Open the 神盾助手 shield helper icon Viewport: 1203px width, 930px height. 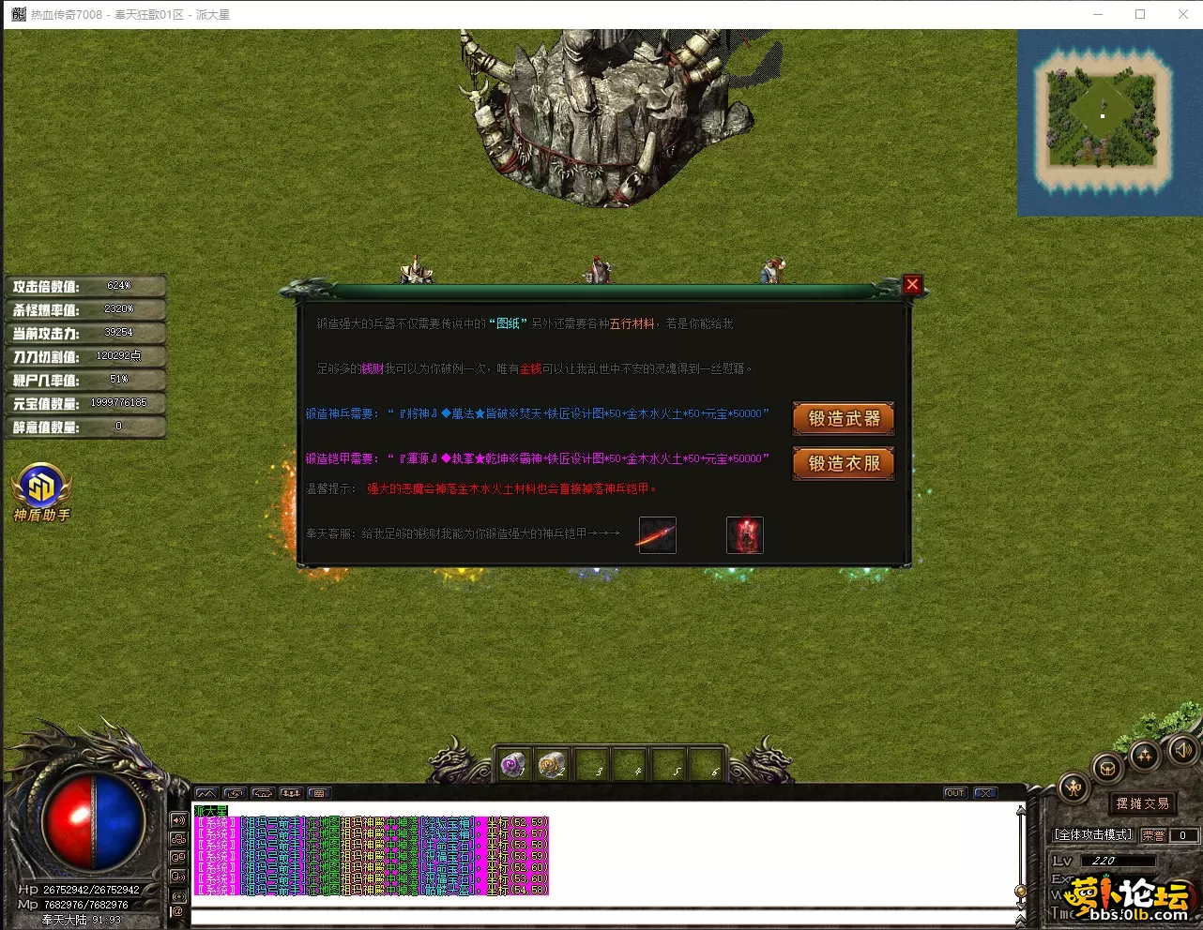[41, 487]
